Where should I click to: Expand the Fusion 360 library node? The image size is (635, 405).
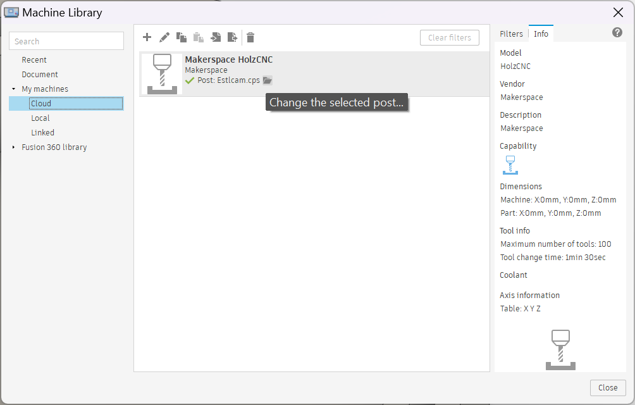(14, 147)
